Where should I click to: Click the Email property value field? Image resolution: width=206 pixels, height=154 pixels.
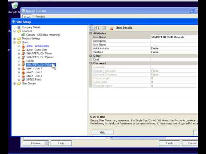pos(174,59)
